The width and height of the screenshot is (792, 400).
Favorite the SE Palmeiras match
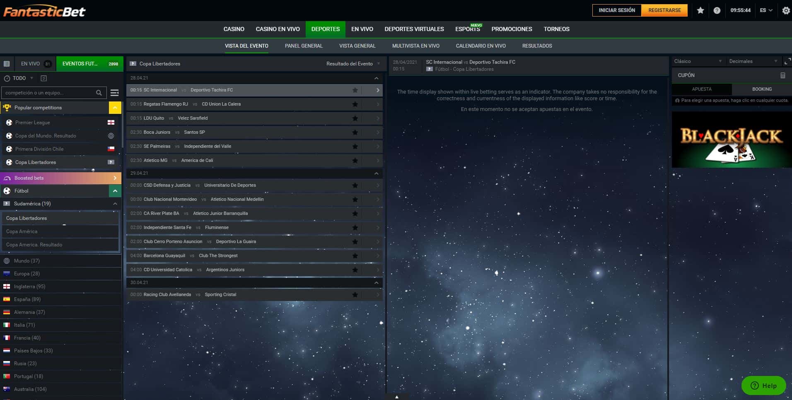[355, 147]
